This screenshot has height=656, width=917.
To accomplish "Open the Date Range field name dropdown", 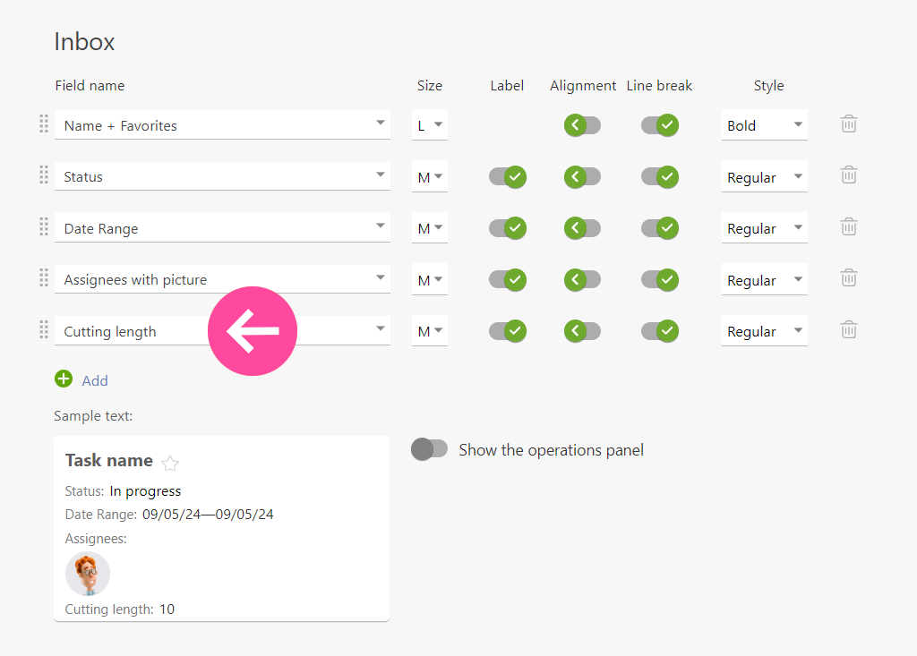I will (222, 227).
